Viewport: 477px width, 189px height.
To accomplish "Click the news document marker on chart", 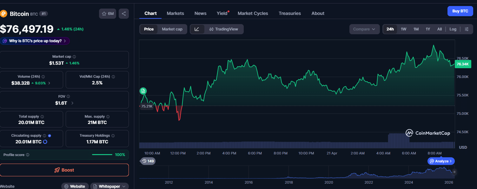I will click(x=143, y=91).
